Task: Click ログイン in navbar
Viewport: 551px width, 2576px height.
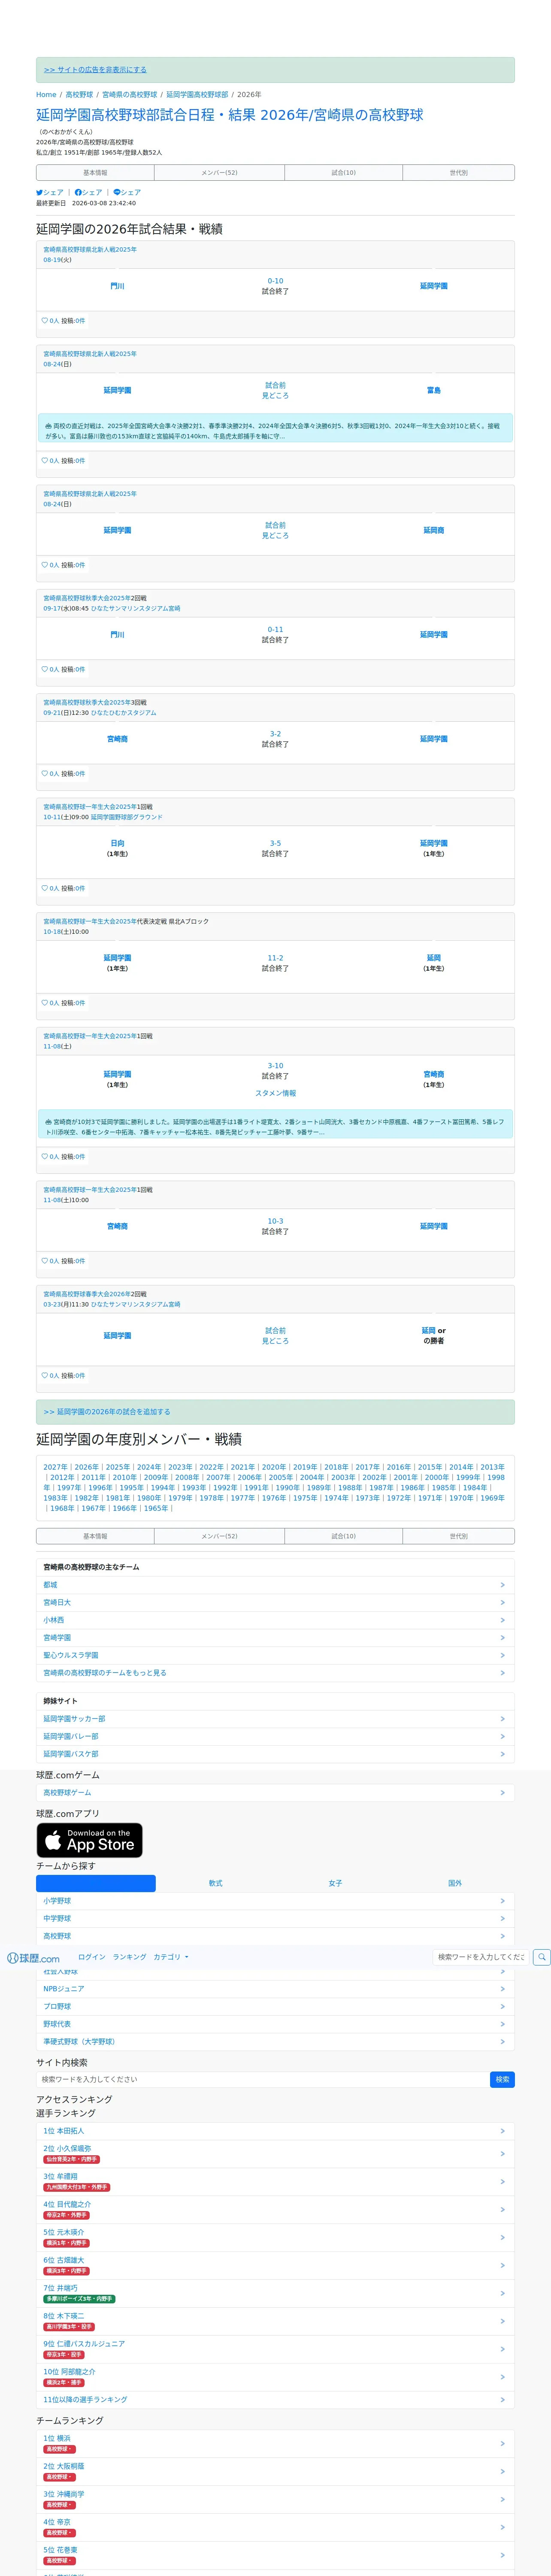Action: pos(91,1957)
